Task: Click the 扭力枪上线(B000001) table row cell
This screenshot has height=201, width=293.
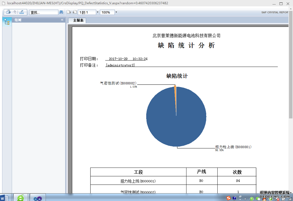Action: (138, 181)
